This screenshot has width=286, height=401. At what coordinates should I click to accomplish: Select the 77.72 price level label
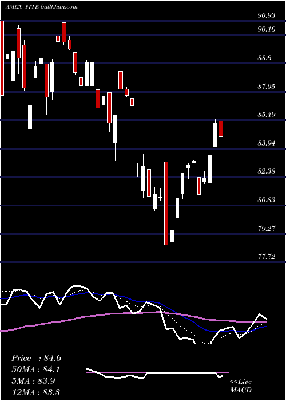pyautogui.click(x=267, y=256)
